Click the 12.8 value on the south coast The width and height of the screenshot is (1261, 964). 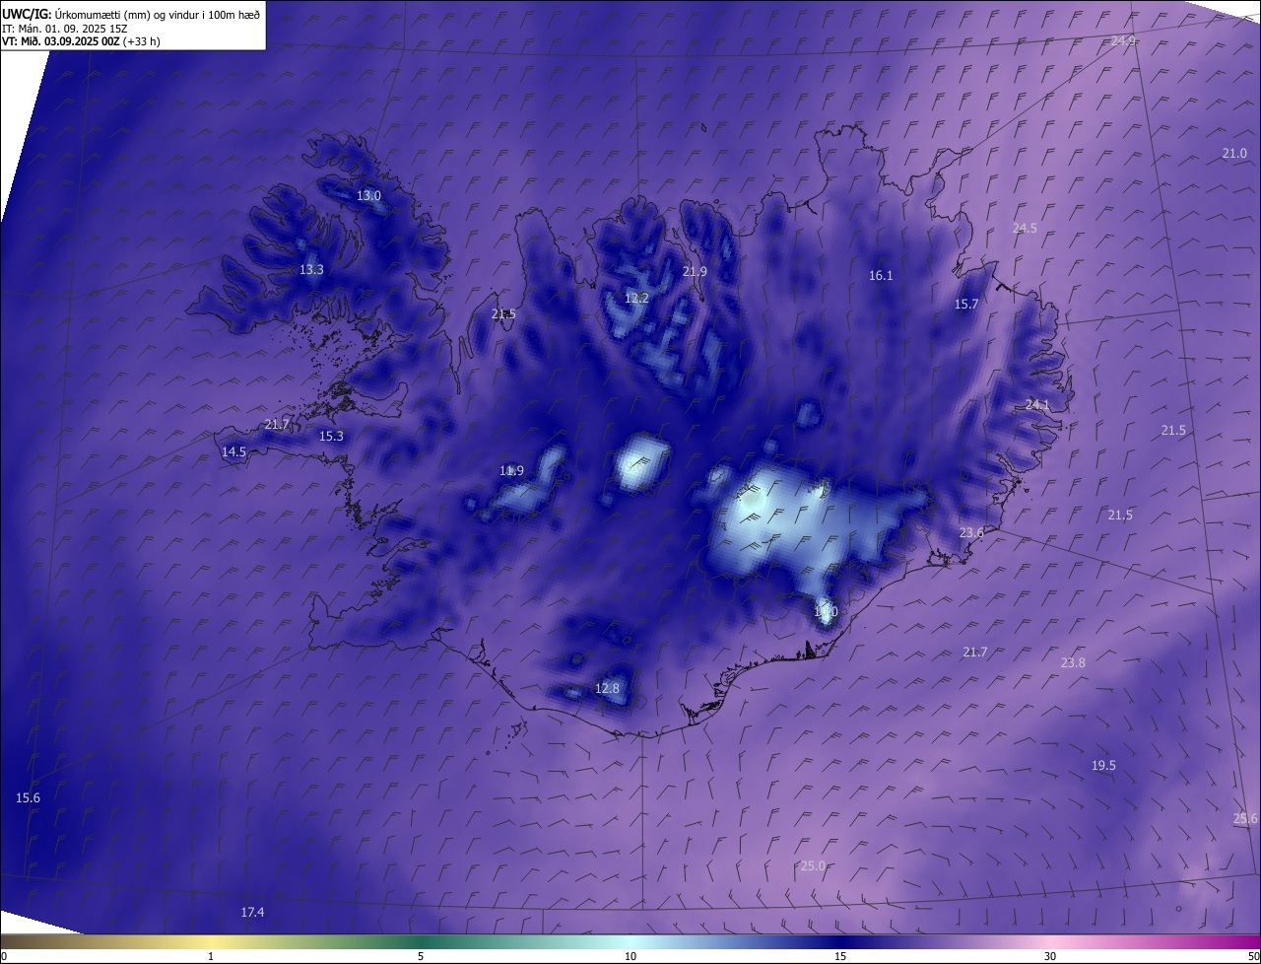608,688
